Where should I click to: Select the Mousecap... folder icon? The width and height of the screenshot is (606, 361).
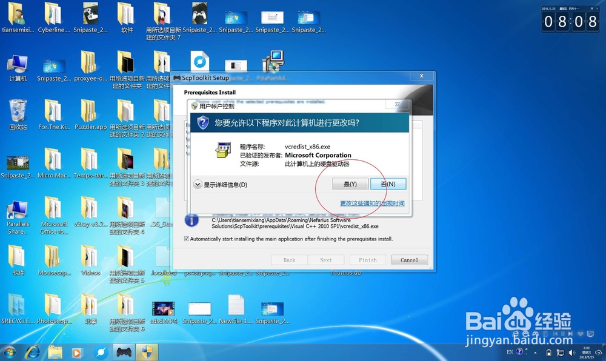pyautogui.click(x=54, y=260)
